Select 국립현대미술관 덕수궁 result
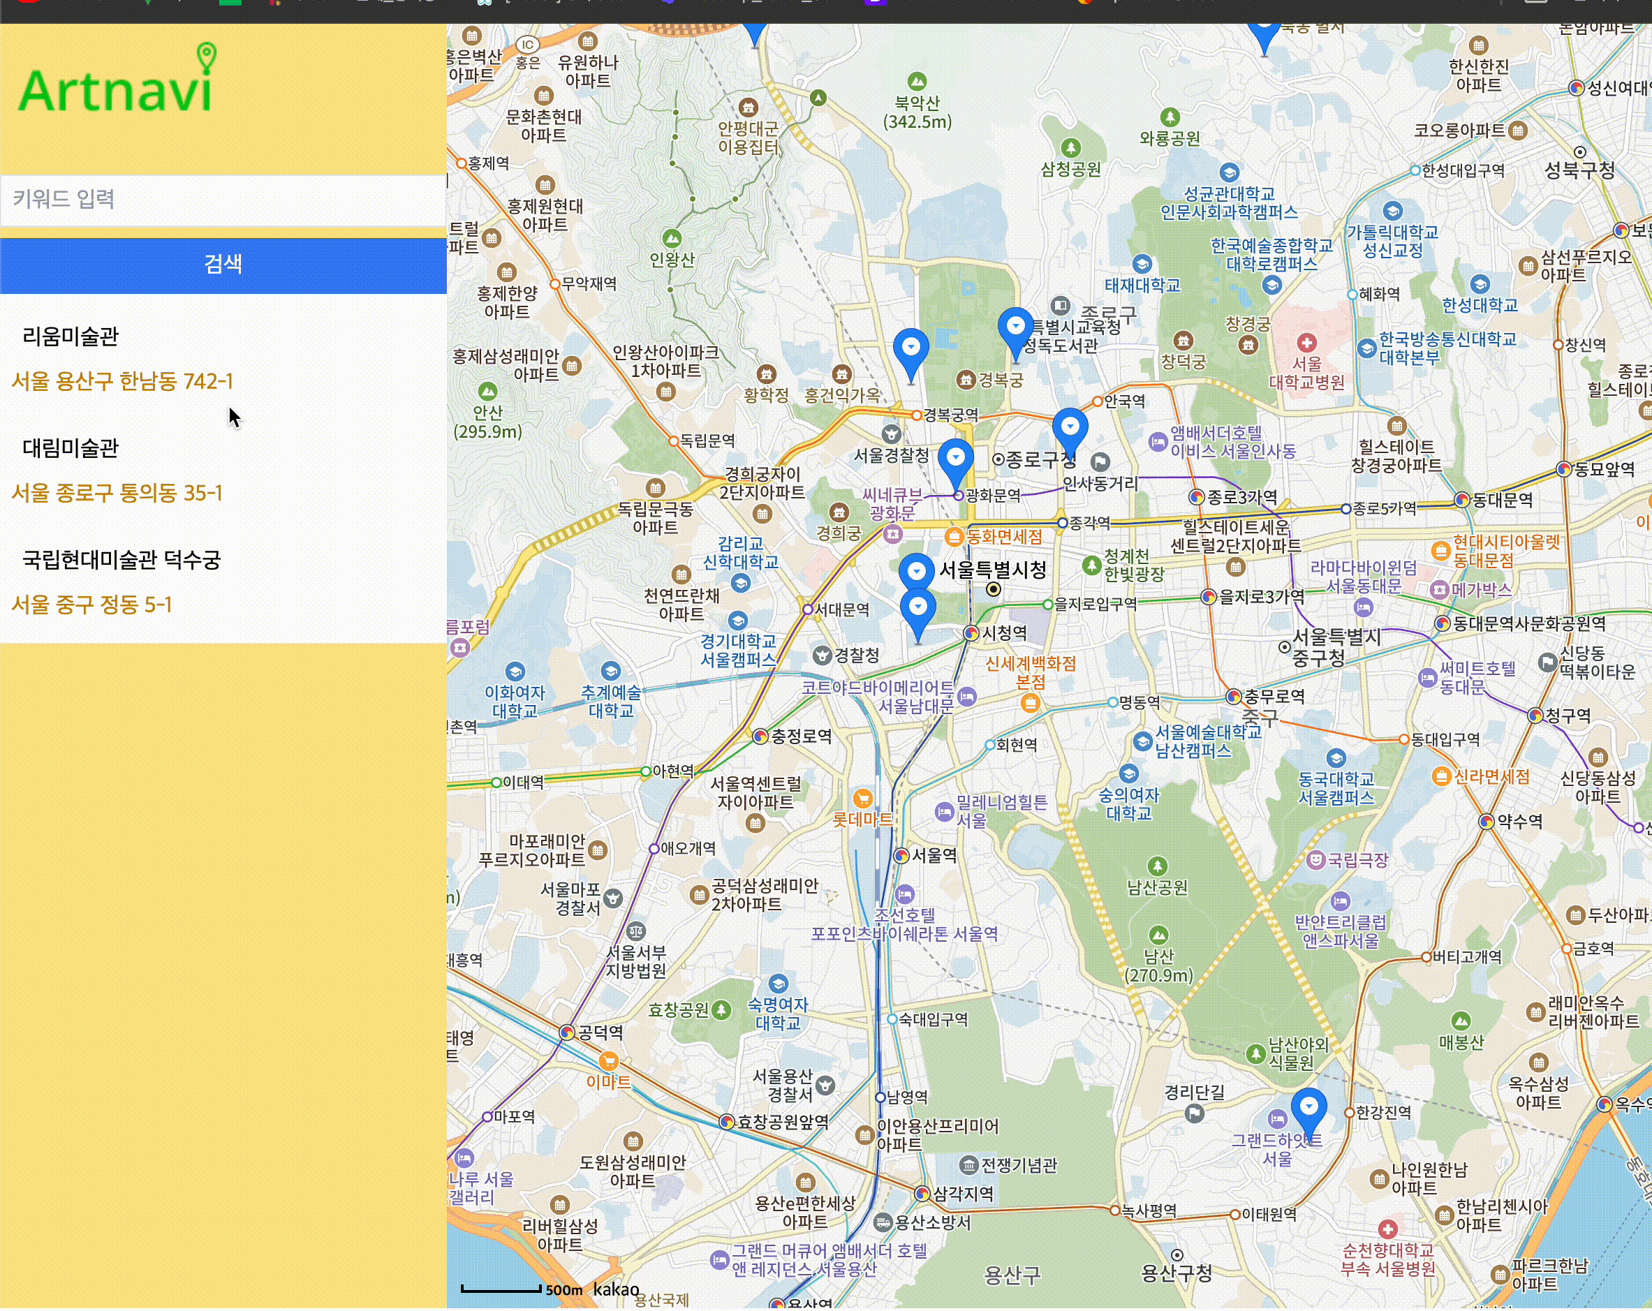This screenshot has width=1652, height=1311. 121,560
